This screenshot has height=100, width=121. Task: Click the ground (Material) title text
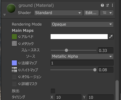(36, 6)
